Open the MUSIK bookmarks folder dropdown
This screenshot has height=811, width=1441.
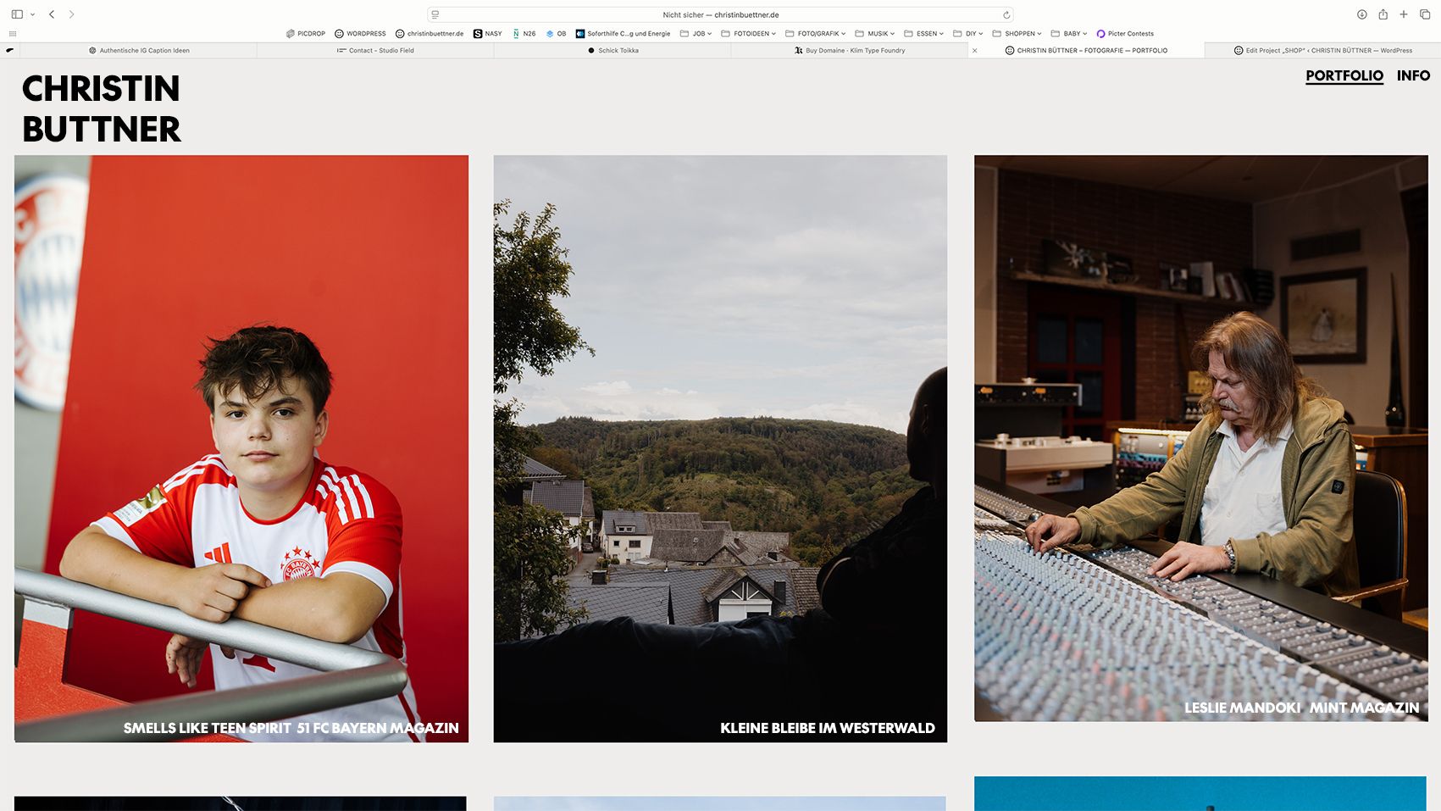click(875, 34)
